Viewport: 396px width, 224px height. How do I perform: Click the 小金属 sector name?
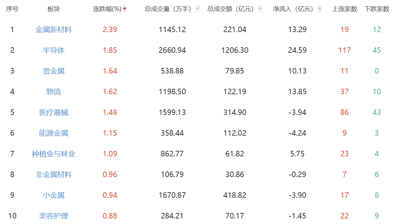(54, 195)
